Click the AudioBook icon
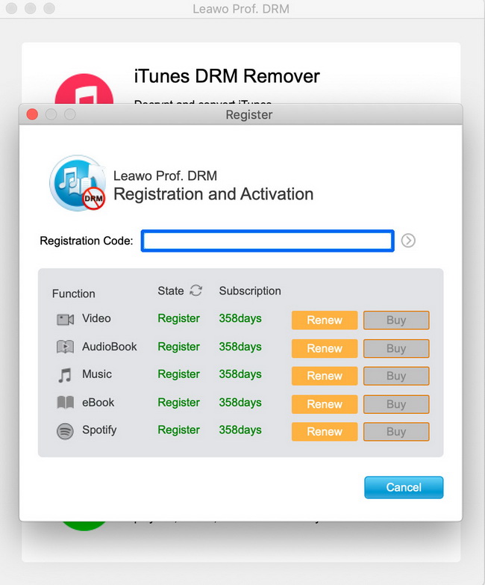The height and width of the screenshot is (585, 485). [65, 347]
